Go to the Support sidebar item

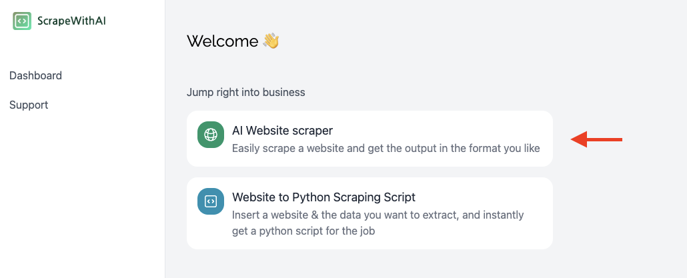point(29,105)
